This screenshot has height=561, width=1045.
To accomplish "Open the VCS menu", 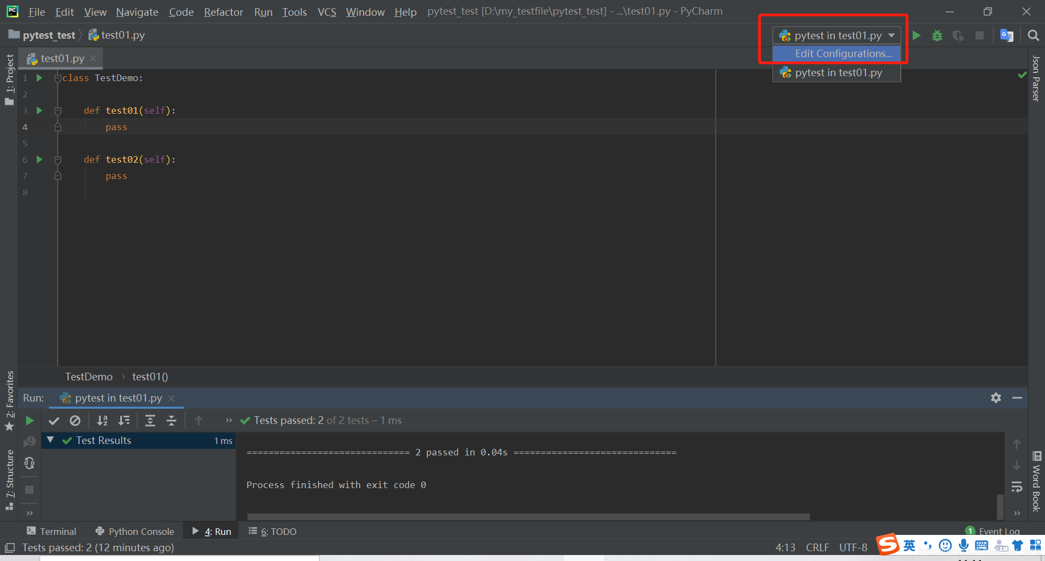I will pyautogui.click(x=327, y=11).
